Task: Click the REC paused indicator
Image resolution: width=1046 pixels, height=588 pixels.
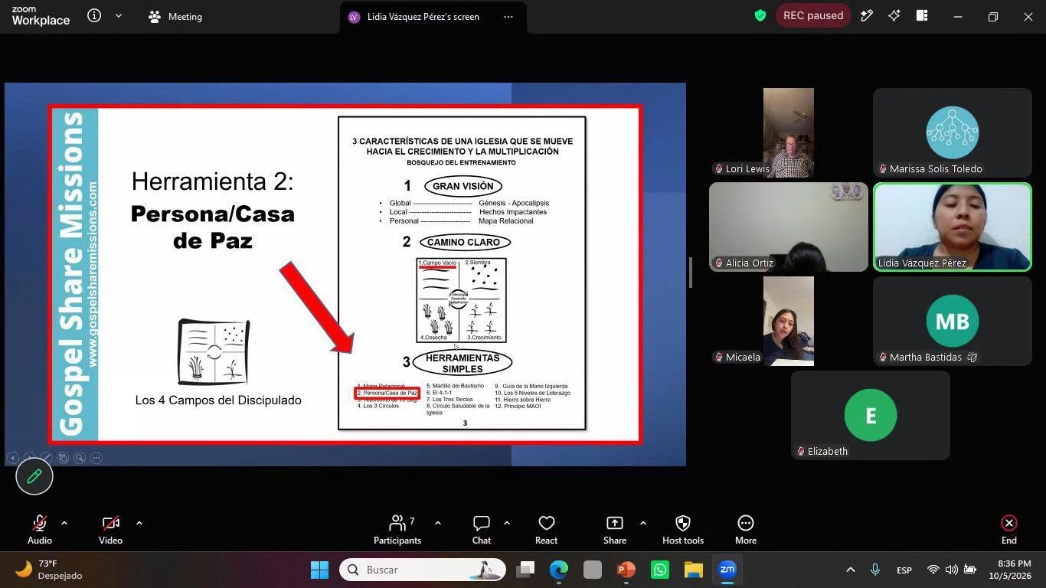Action: (x=813, y=15)
